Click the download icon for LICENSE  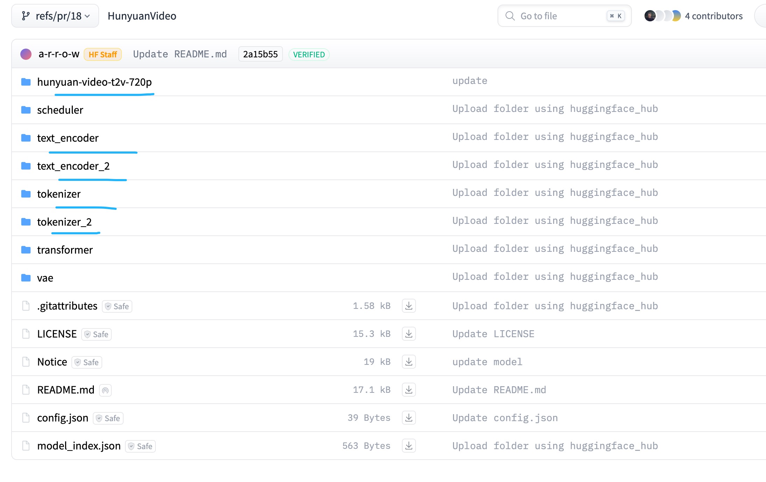click(409, 334)
